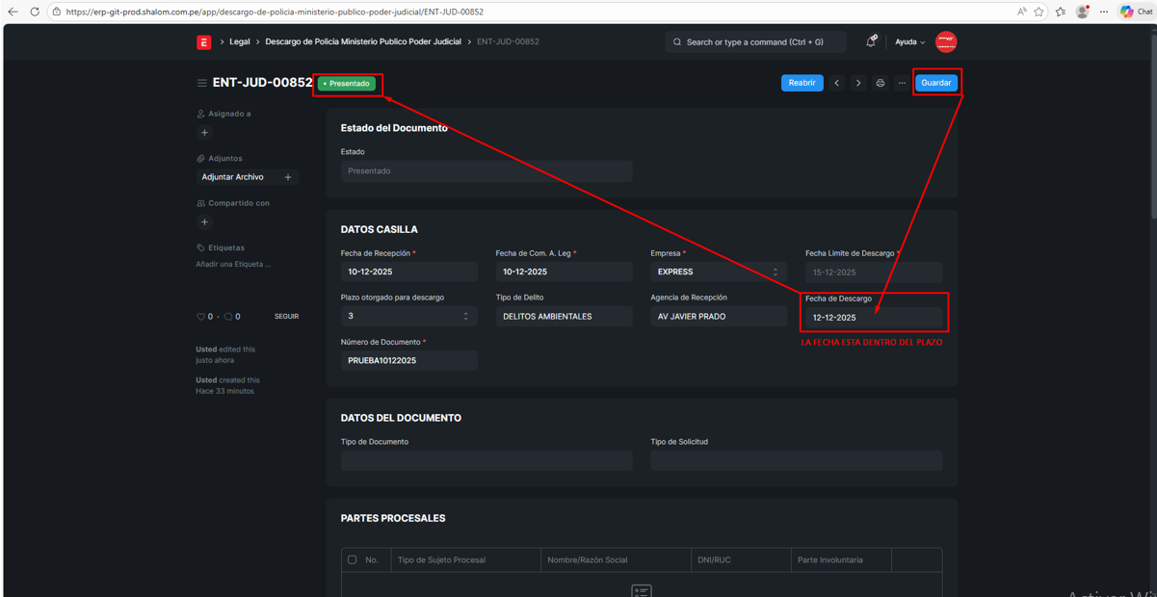Click the red E home logo icon

point(203,42)
